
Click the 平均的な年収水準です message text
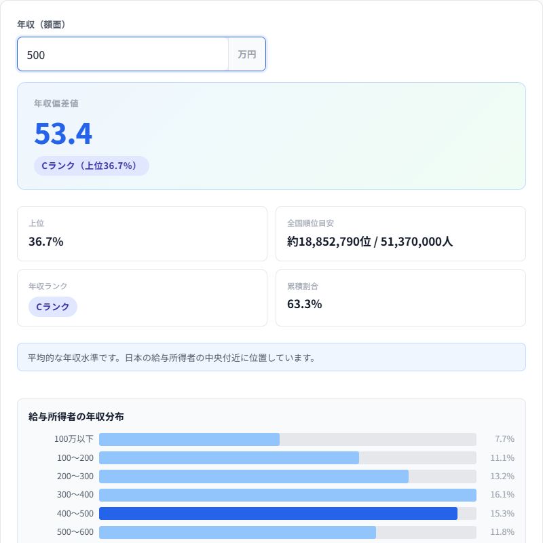tap(171, 358)
